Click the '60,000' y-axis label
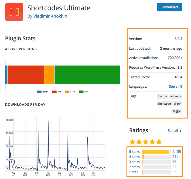Viewport: 191px width, 179px height. click(9, 120)
